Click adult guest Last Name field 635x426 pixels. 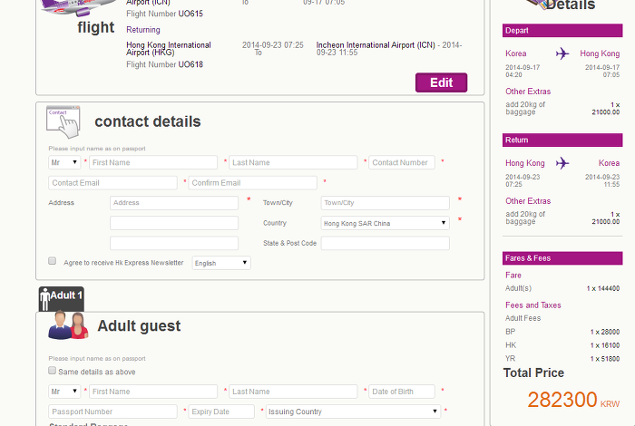click(293, 392)
